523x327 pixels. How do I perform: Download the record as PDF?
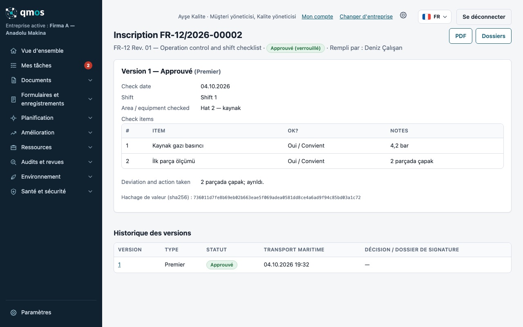tap(460, 36)
